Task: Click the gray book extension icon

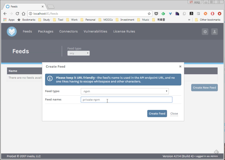Action: click(x=198, y=14)
